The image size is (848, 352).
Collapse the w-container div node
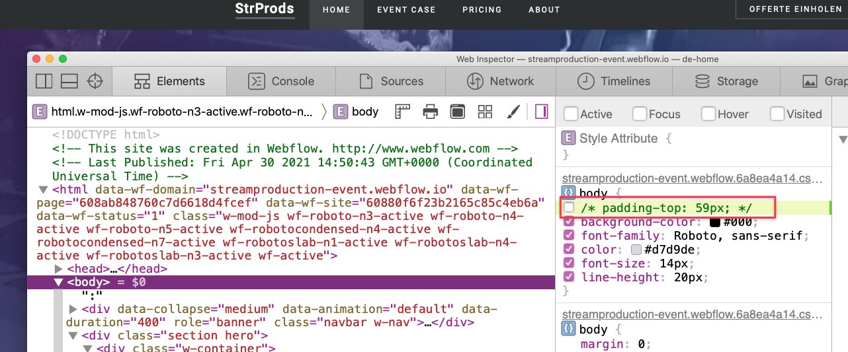pos(87,349)
